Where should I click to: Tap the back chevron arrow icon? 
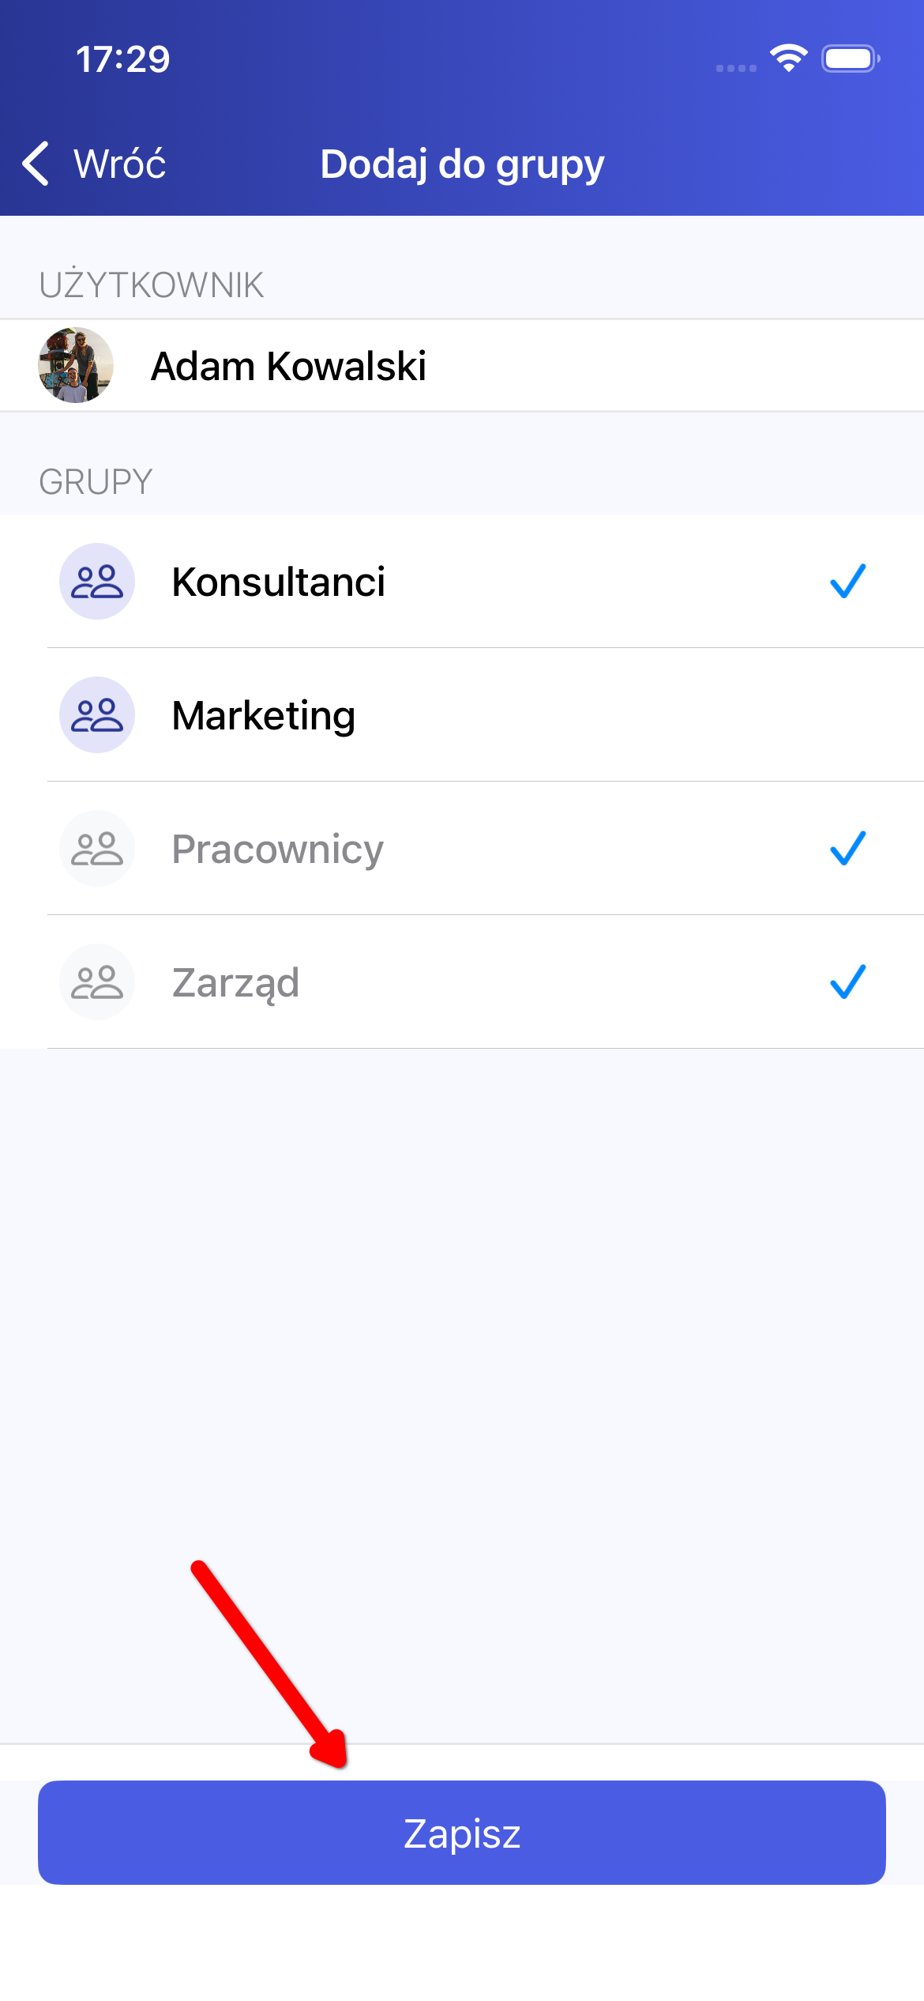click(36, 164)
